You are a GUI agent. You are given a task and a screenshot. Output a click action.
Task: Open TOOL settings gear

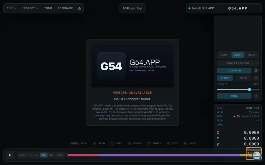pos(256,96)
